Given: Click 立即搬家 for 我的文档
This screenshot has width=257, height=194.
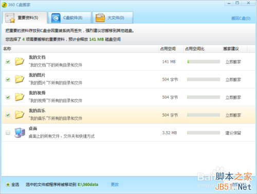Looking at the screenshot, I should [233, 62].
